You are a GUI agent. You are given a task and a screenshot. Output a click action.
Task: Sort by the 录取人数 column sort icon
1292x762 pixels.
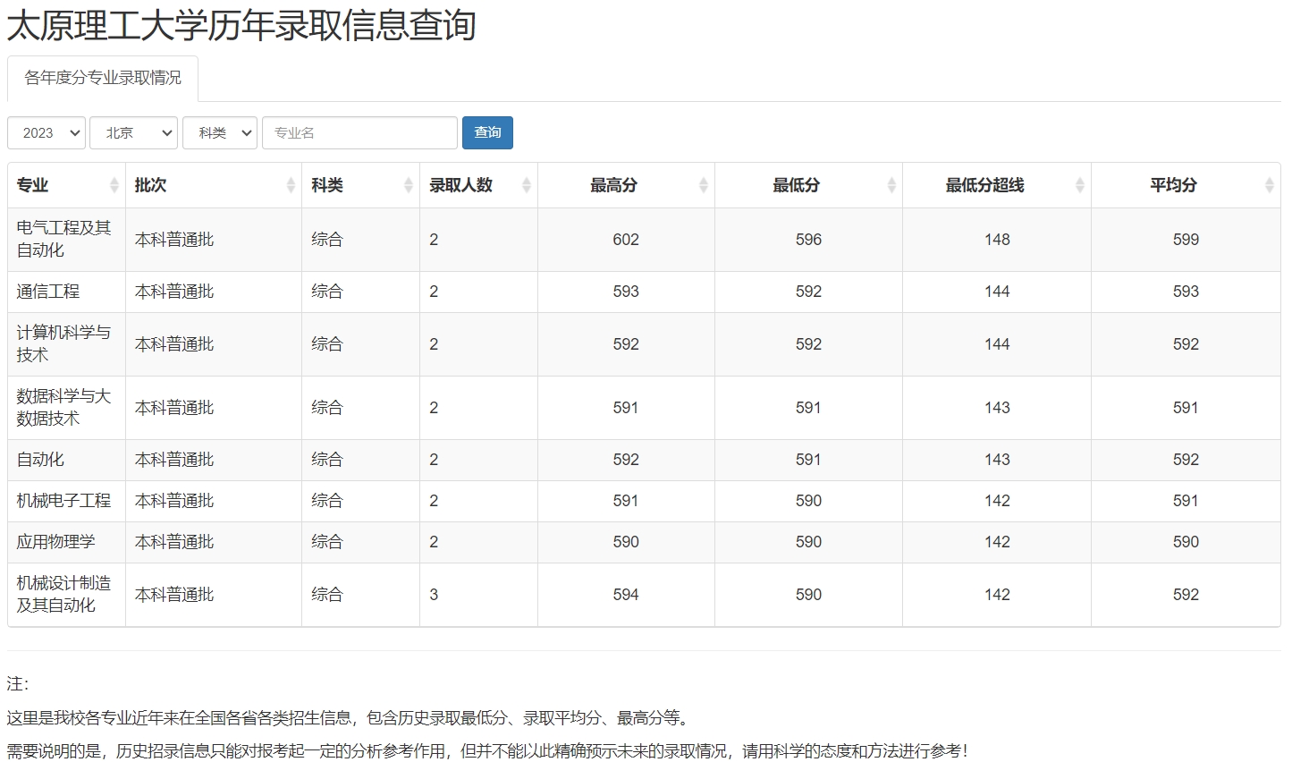527,185
